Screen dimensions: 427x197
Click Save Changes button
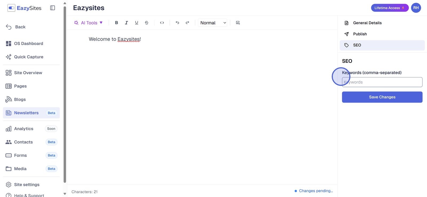(382, 97)
